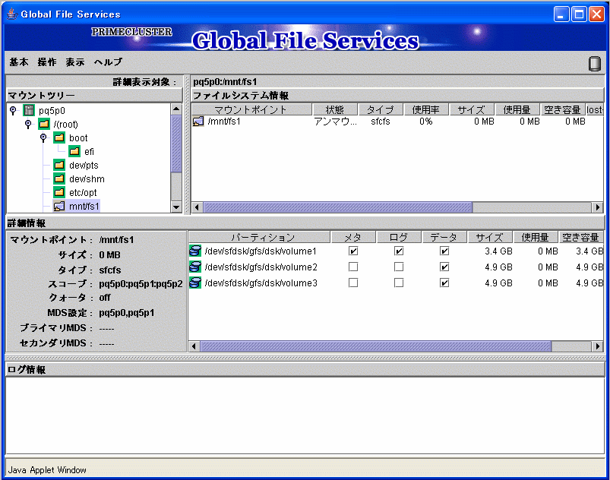Click the /mnt/fs1 mount point row icon
610x480 pixels.
(x=198, y=122)
